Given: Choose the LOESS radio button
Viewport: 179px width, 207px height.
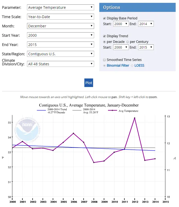Looking at the screenshot, I should 132,66.
